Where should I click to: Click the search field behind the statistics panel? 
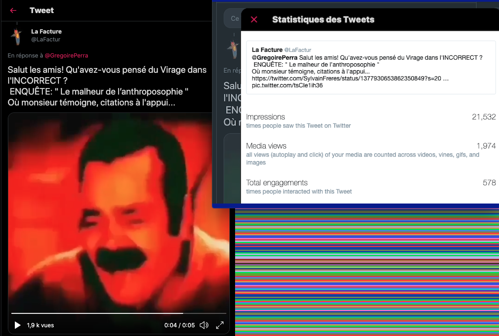point(232,19)
